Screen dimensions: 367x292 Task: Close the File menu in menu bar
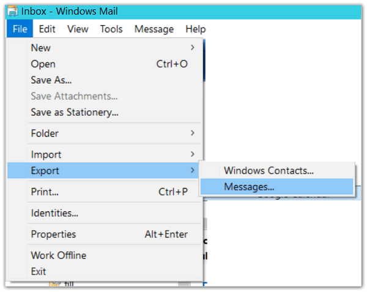pos(20,29)
